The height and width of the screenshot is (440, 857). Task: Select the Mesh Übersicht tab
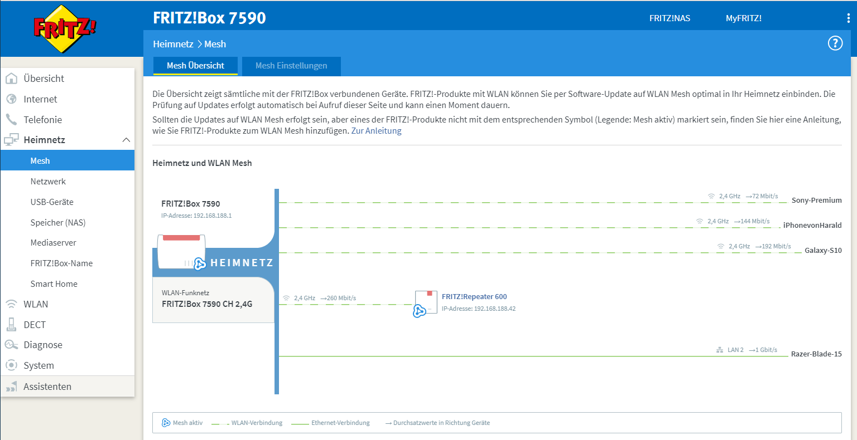[195, 66]
